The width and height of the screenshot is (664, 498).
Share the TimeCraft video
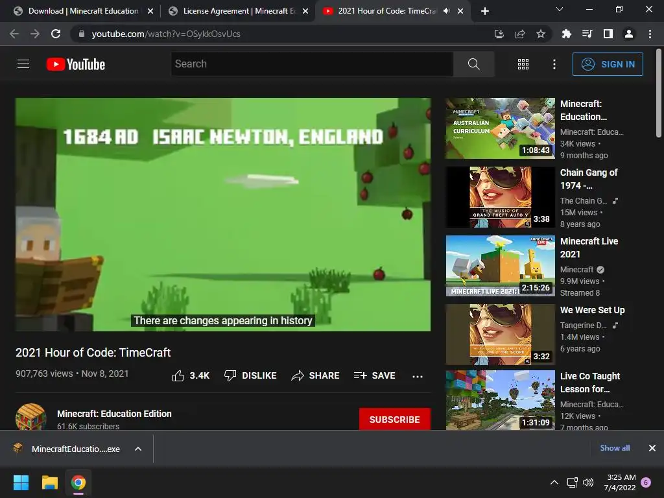tap(315, 375)
